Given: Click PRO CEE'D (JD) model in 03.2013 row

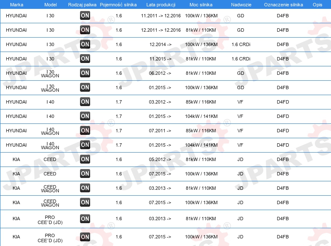Looking at the screenshot, I should click(50, 220).
